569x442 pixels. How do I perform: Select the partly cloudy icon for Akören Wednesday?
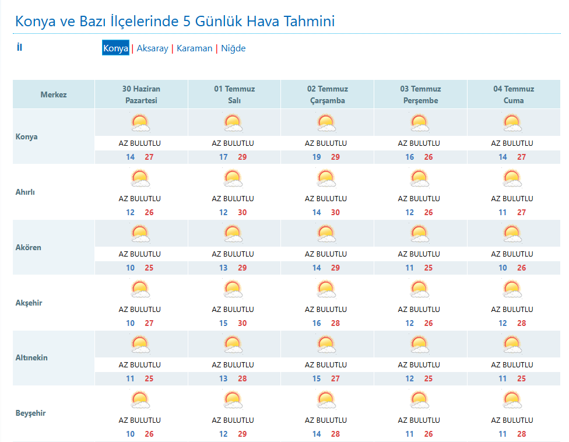(x=326, y=233)
